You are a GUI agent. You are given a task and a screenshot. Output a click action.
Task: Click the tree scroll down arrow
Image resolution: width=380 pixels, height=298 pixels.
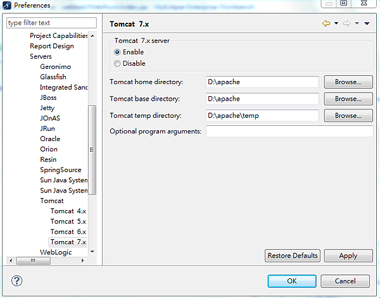92,252
